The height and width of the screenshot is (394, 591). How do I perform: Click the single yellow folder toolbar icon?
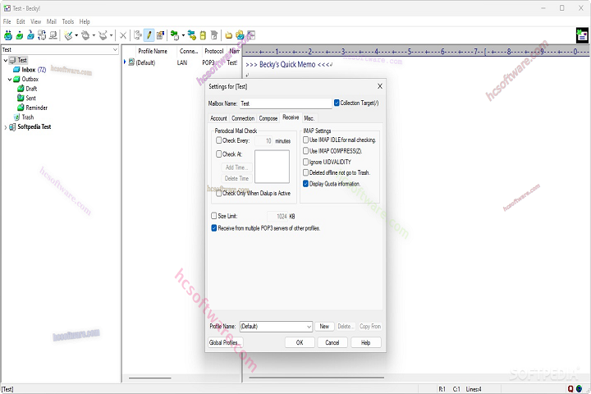click(228, 36)
